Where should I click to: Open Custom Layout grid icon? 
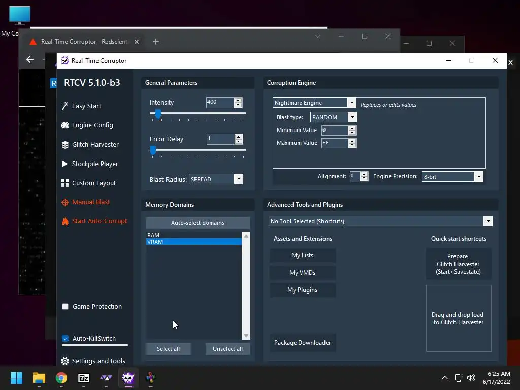pos(65,183)
